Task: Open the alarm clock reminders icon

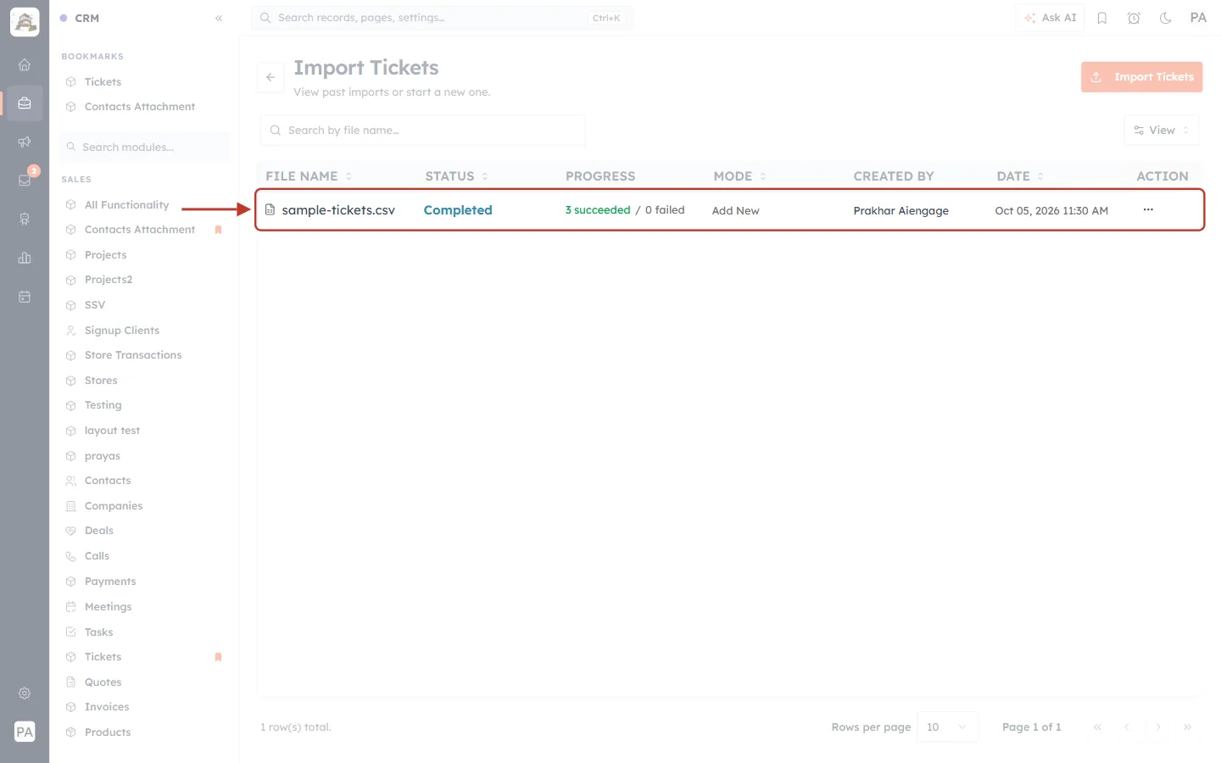Action: pos(1134,18)
